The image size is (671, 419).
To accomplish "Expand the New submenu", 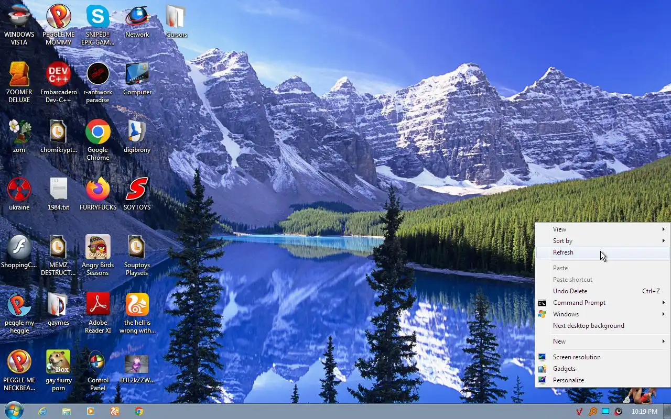I will [x=602, y=341].
